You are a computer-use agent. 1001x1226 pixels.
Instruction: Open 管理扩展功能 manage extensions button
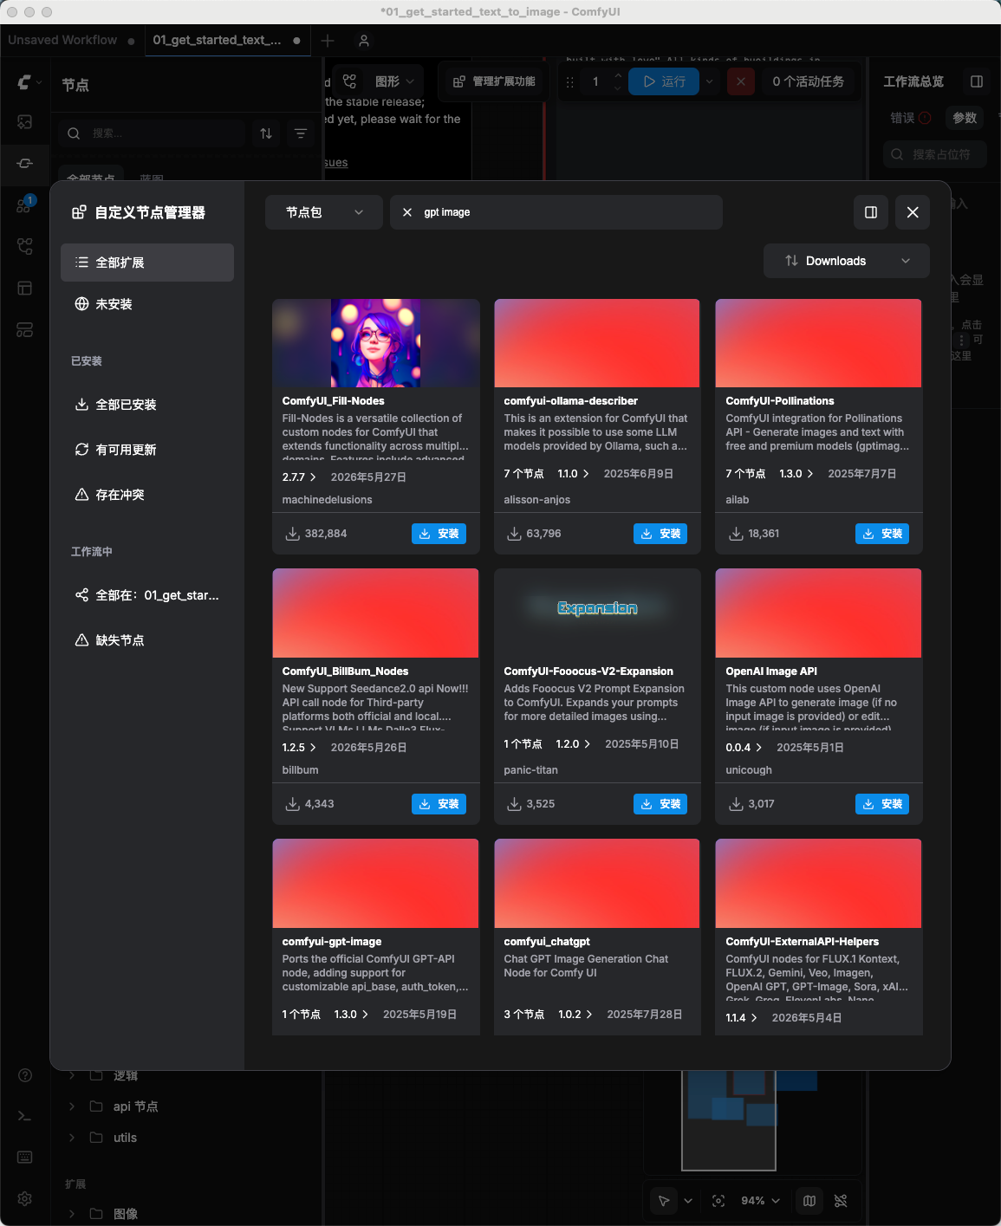(494, 81)
